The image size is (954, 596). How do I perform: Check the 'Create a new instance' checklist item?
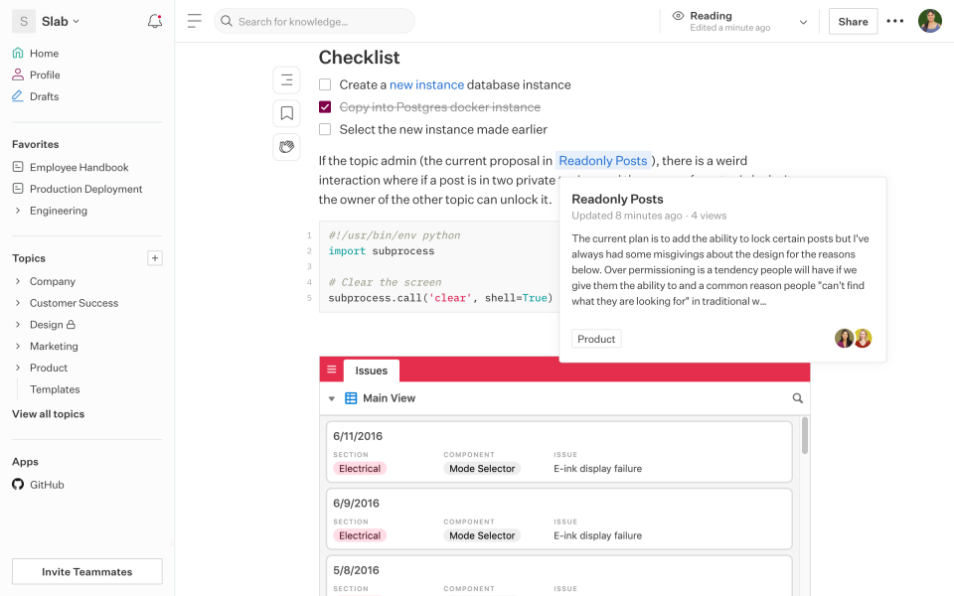coord(324,84)
